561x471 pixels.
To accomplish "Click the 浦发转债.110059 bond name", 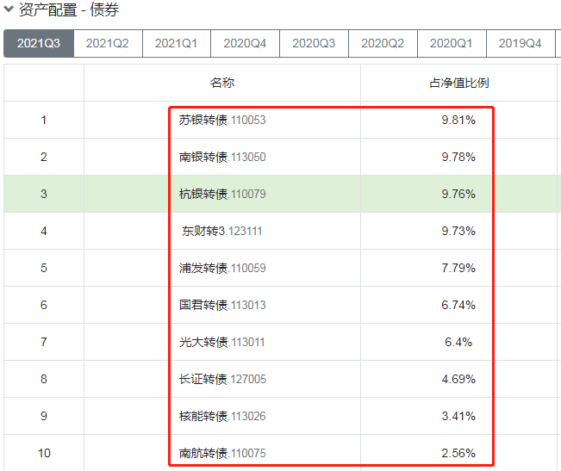I will 222,268.
